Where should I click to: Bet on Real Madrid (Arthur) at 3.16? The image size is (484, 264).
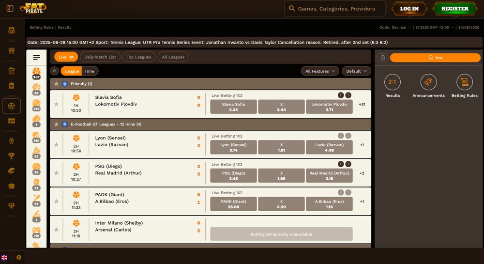(329, 176)
